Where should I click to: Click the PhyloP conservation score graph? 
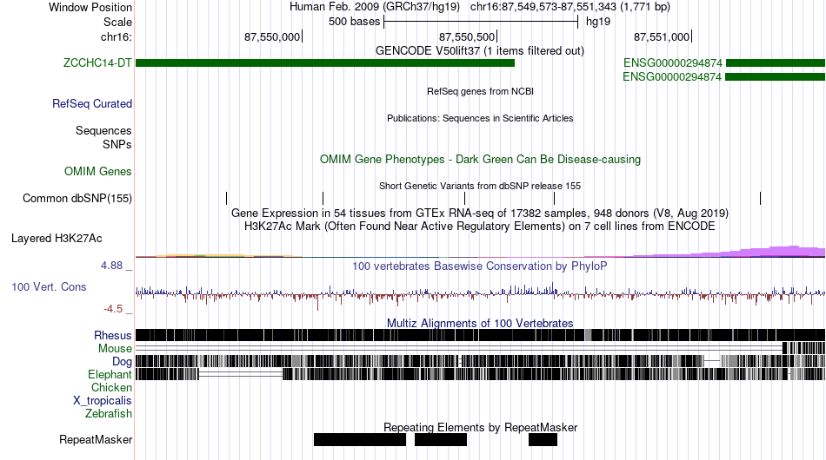(x=481, y=294)
